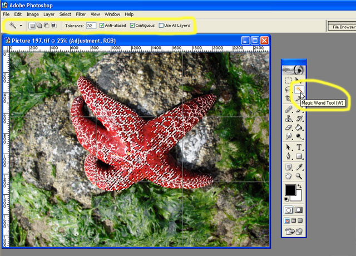Switch to Quick Mask mode
The width and height of the screenshot is (356, 256).
[x=299, y=210]
